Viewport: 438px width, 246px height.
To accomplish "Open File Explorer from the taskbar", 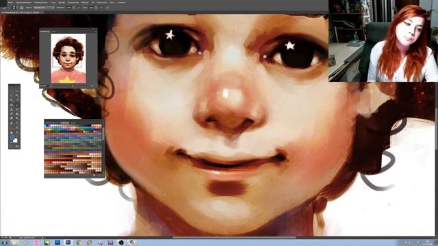I will click(14, 243).
